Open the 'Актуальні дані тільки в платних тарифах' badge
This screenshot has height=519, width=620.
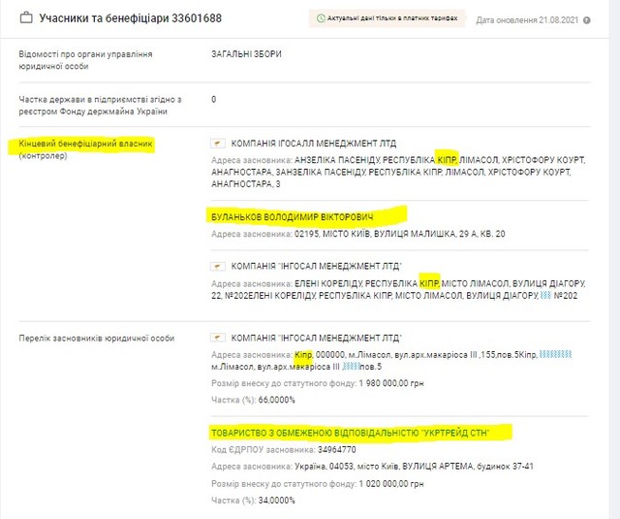[x=386, y=18]
